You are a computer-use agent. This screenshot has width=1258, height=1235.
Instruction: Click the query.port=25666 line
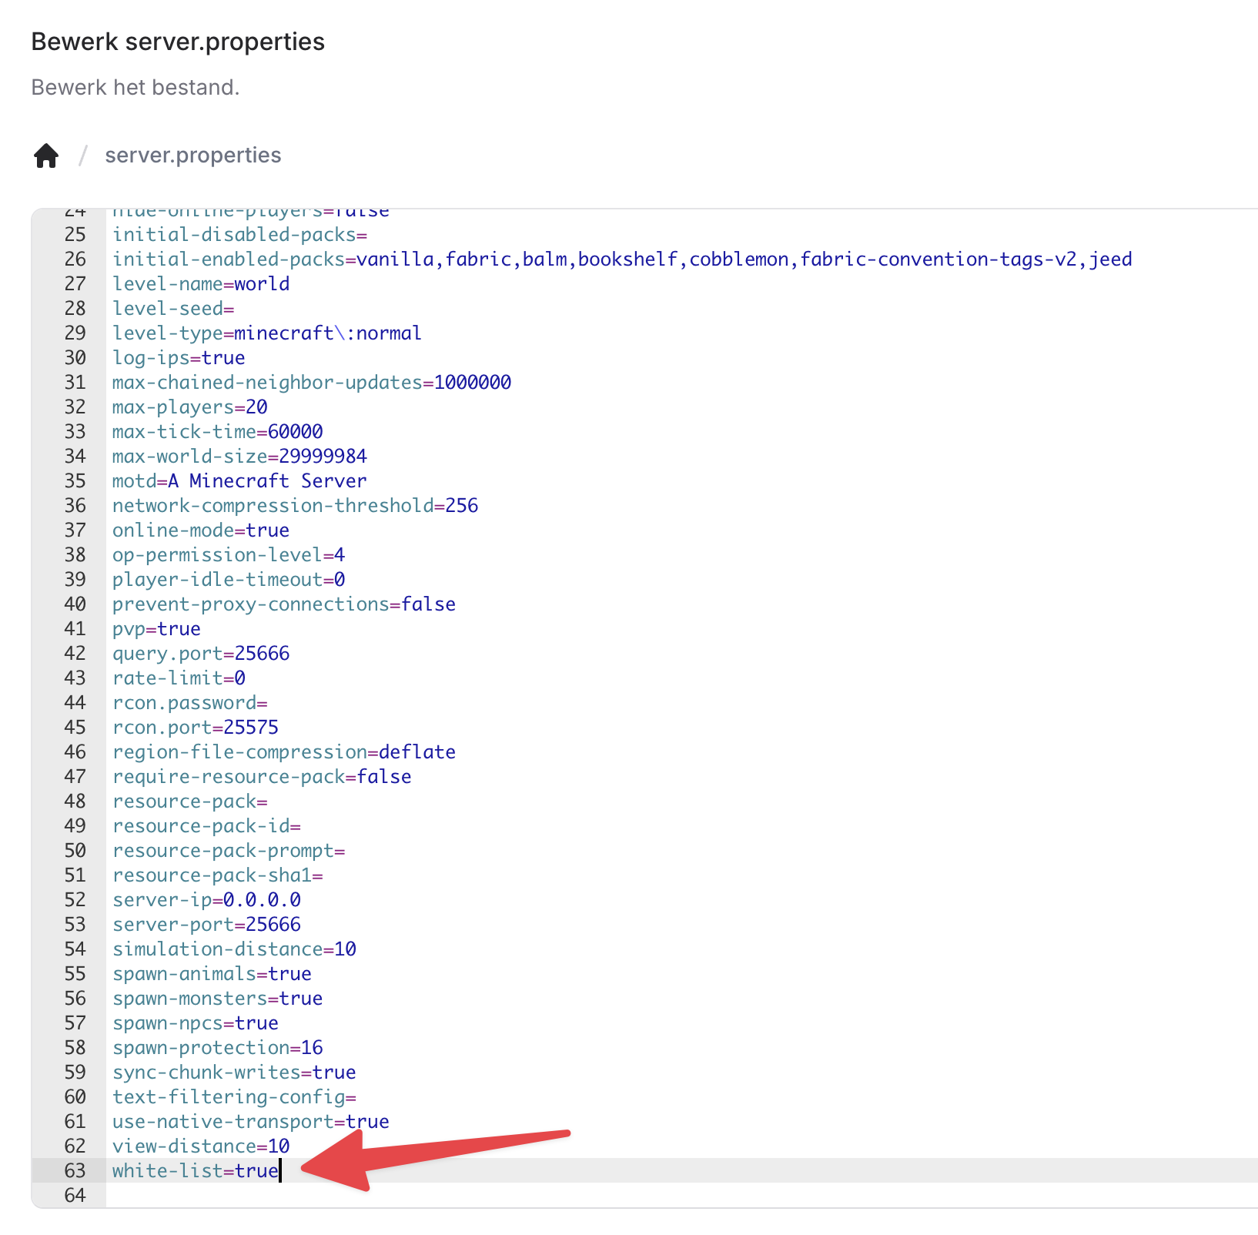pyautogui.click(x=200, y=653)
